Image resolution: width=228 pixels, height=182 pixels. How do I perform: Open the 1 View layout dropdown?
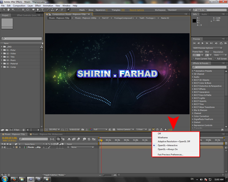tap(141, 129)
